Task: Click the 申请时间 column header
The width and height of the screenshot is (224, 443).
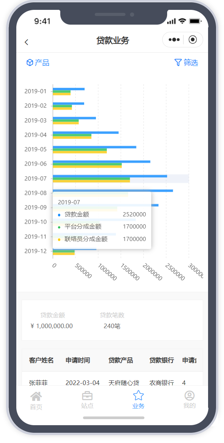Action: 78,360
